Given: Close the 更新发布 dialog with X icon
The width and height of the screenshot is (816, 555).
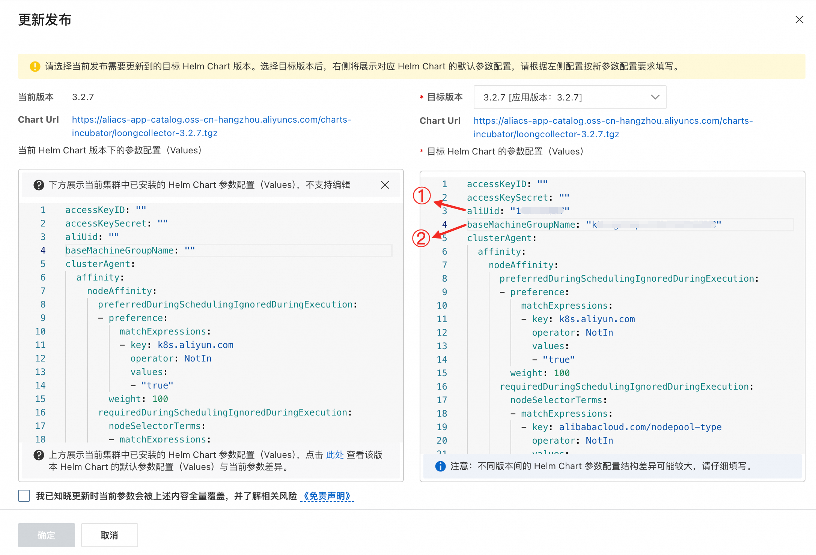Looking at the screenshot, I should point(799,19).
